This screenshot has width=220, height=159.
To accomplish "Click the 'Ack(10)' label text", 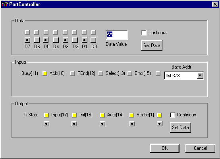I will [x=57, y=73].
